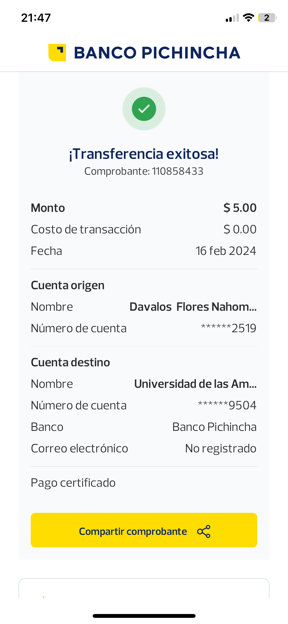Tap the yellow Banco Pichincha logo icon
Screen dimensions: 288x624
tap(57, 53)
